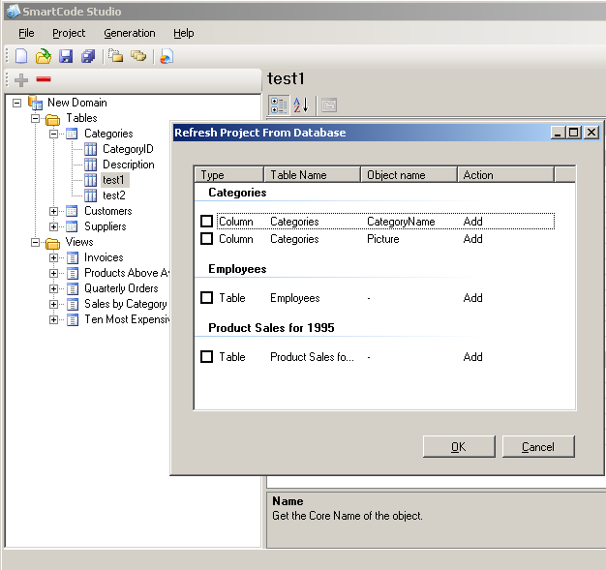This screenshot has height=570, width=606.
Task: Click Cancel in Refresh Project dialog
Action: pos(538,447)
